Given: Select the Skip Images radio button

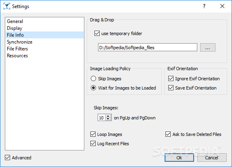Looking at the screenshot, I should pyautogui.click(x=93, y=79).
